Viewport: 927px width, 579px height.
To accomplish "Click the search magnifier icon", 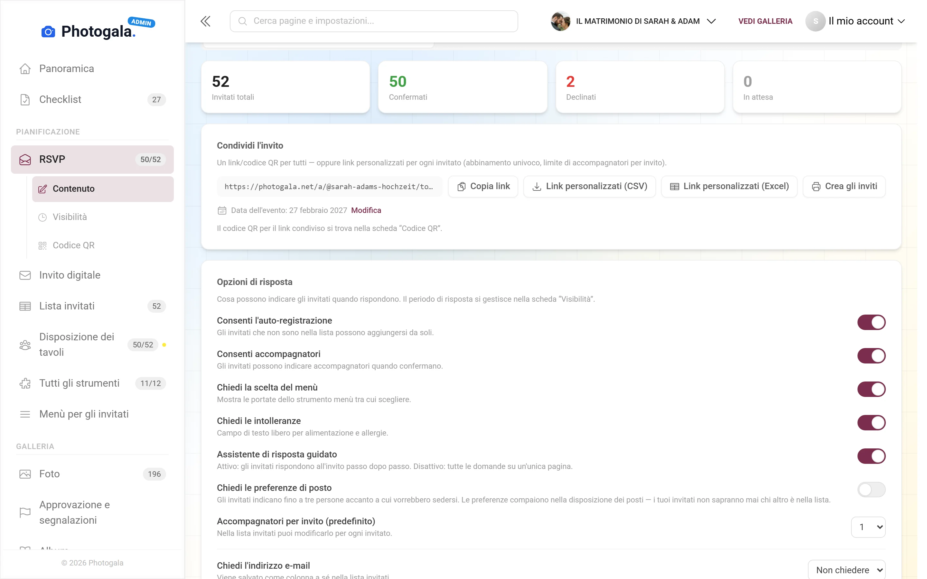I will (242, 21).
